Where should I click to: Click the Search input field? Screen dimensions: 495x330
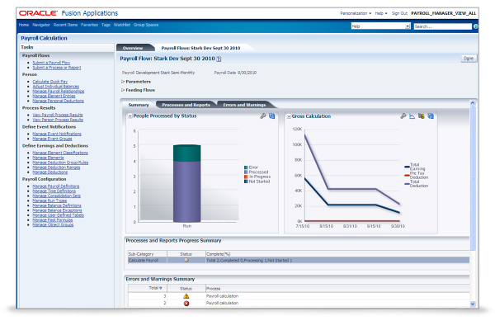(442, 26)
